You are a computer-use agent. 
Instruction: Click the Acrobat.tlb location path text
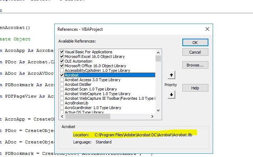pyautogui.click(x=143, y=135)
